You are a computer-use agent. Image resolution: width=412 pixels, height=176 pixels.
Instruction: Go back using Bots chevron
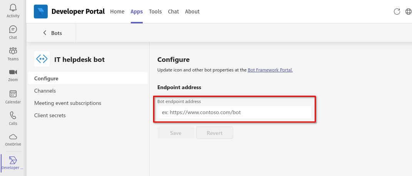coord(45,33)
